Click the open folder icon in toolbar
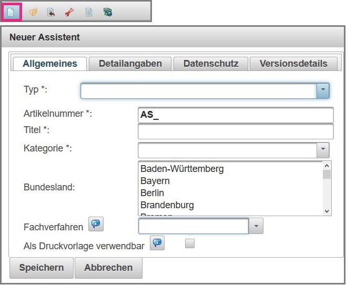The image size is (346, 285). coord(33,12)
